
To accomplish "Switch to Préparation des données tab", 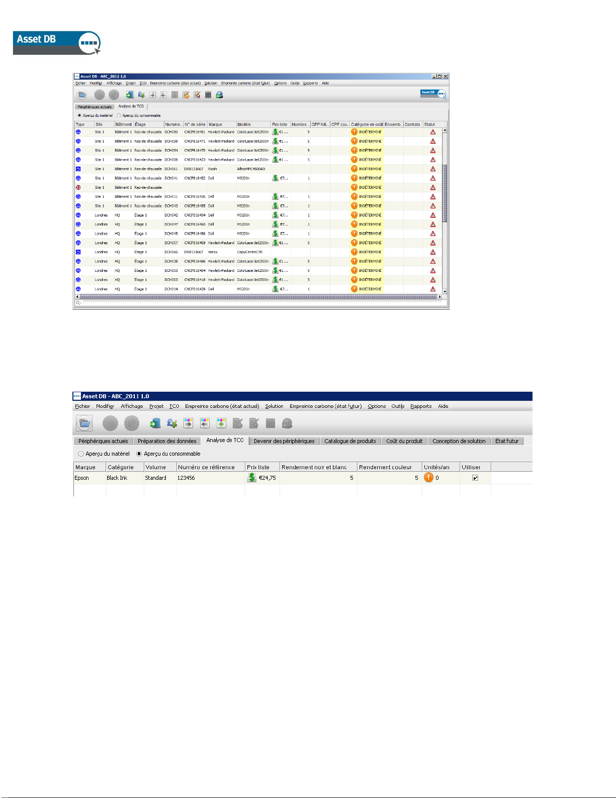I will [167, 441].
